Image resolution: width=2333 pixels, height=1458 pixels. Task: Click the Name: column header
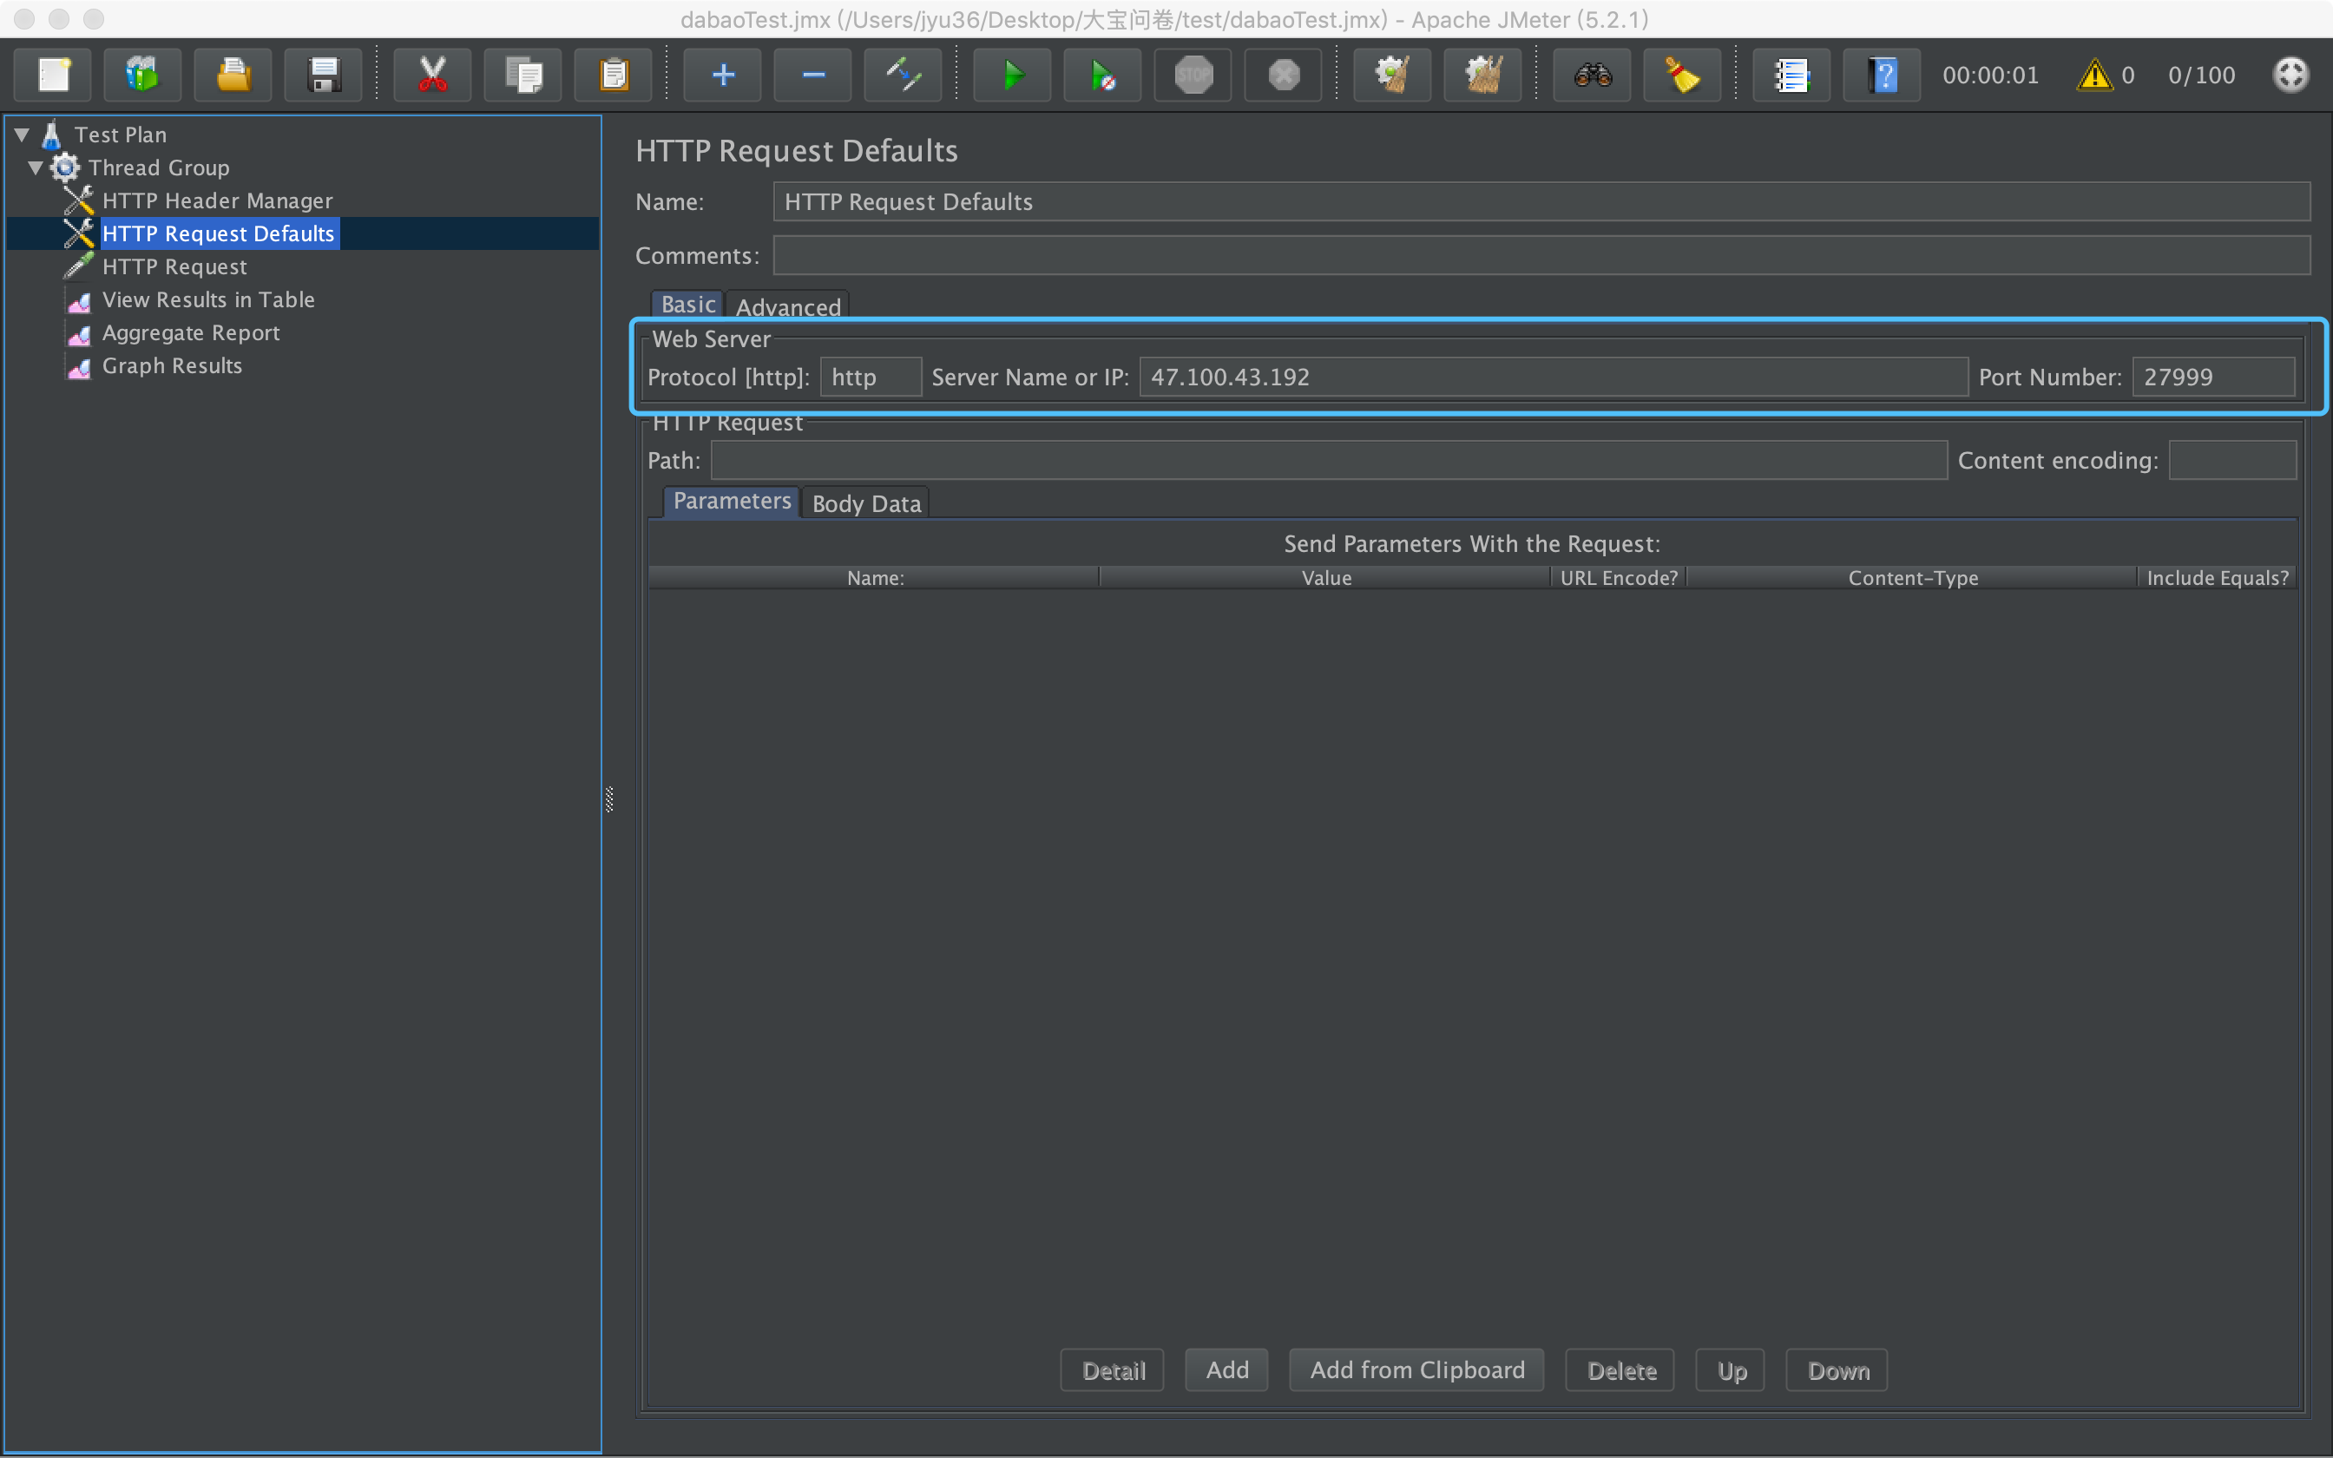pos(874,579)
